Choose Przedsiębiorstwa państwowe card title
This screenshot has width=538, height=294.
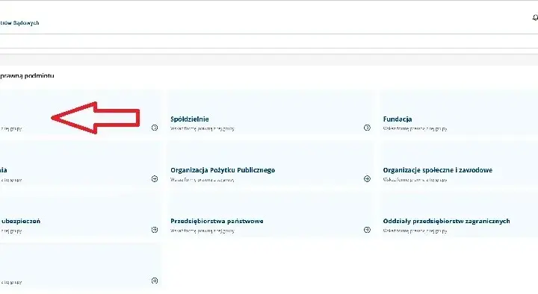217,221
